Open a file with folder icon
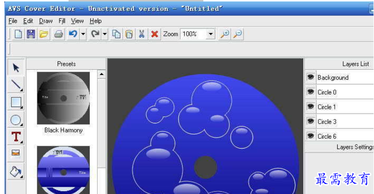374x194 pixels. click(44, 34)
